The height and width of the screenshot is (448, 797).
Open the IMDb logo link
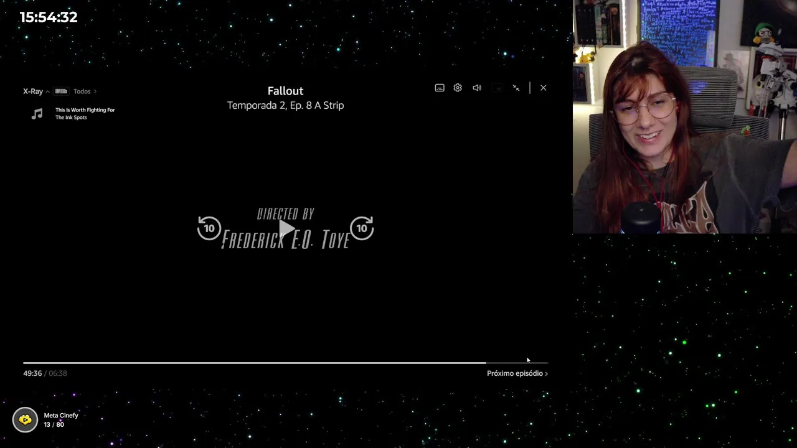coord(61,91)
